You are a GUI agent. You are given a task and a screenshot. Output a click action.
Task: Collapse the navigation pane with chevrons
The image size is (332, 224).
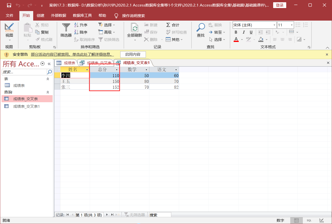coord(49,64)
